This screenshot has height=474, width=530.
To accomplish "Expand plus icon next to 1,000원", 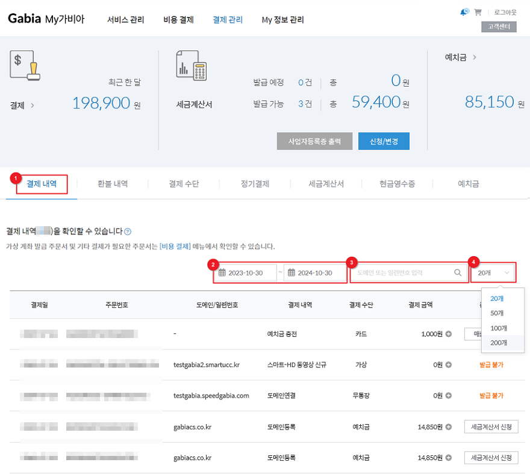I will pos(449,334).
